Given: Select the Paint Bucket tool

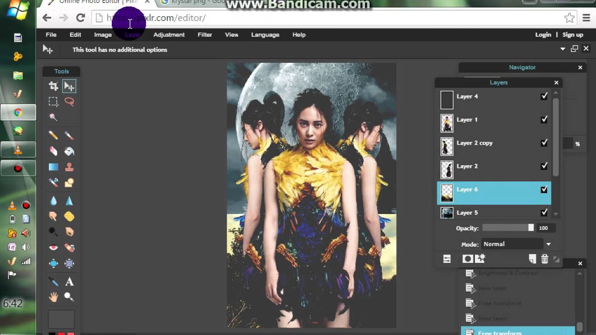Looking at the screenshot, I should click(69, 151).
